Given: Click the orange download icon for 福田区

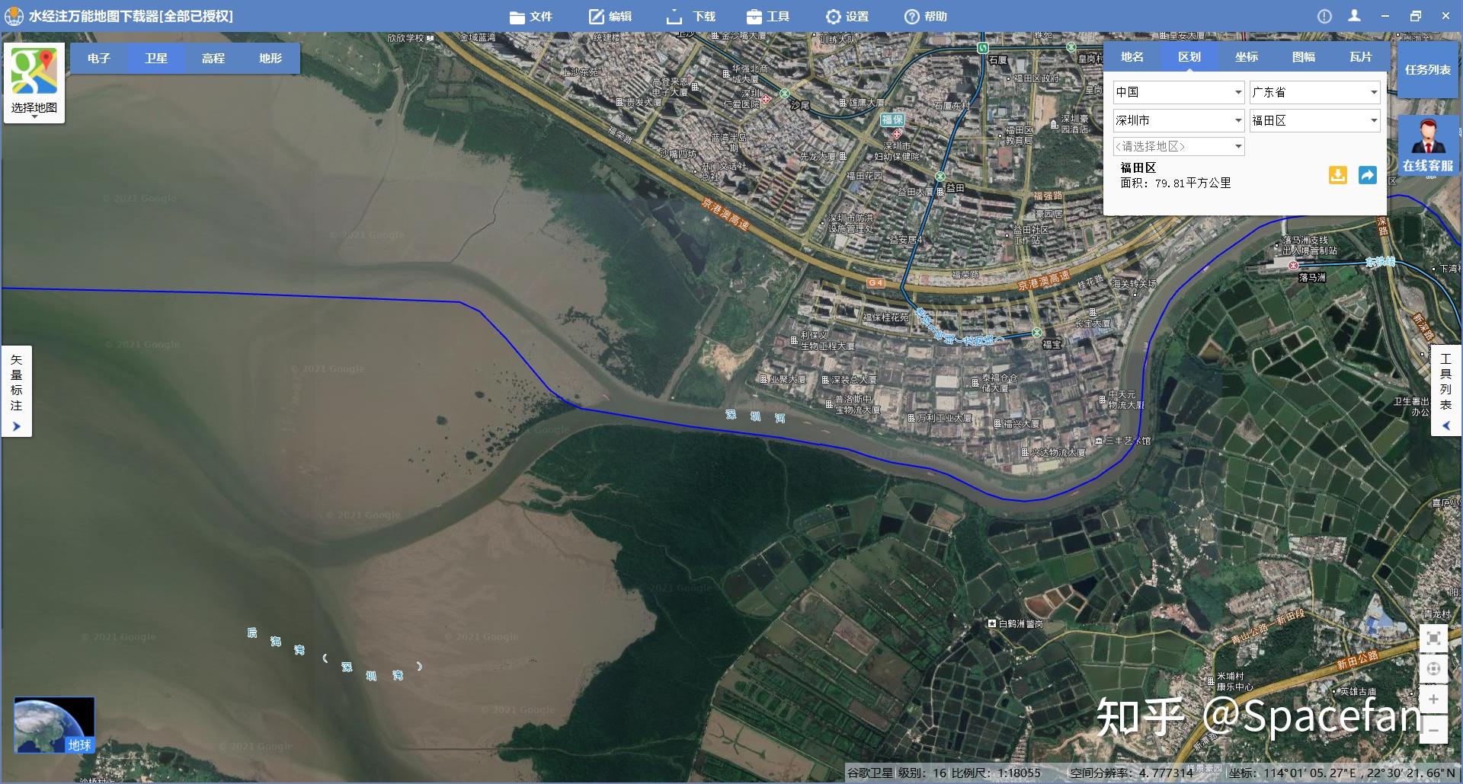Looking at the screenshot, I should coord(1337,175).
